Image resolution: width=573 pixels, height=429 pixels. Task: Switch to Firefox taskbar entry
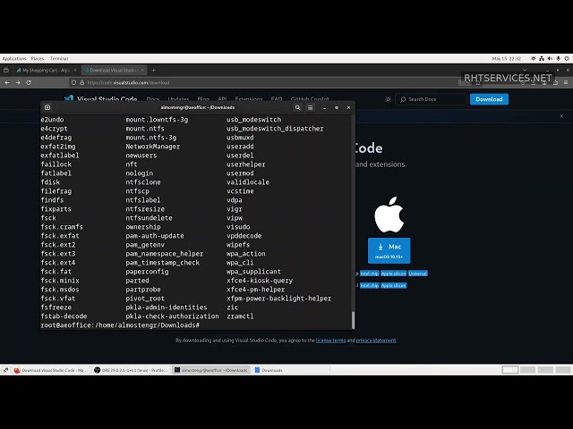click(51, 370)
